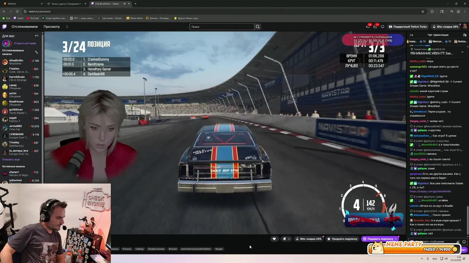This screenshot has width=469, height=263.
Task: Open the emote picker in chat input
Action: point(464,241)
